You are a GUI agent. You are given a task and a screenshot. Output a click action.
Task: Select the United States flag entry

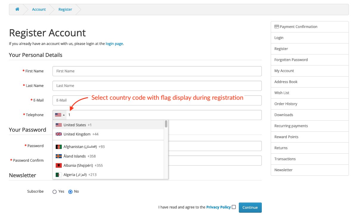pos(58,124)
